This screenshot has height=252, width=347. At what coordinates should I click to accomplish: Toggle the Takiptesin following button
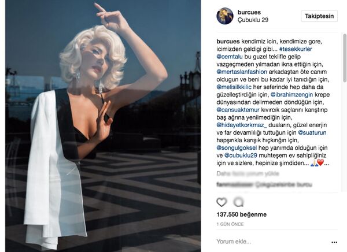coord(319,16)
